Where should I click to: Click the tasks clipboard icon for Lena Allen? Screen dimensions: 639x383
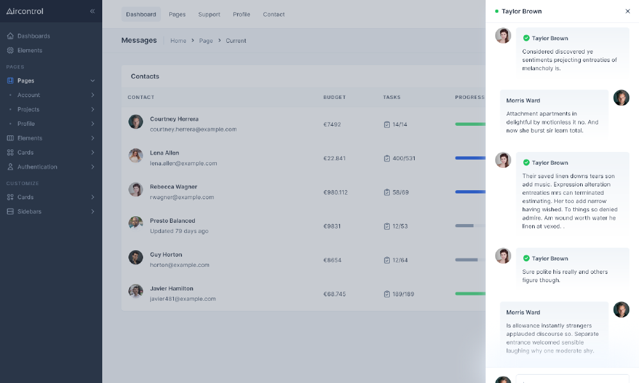[x=387, y=158]
